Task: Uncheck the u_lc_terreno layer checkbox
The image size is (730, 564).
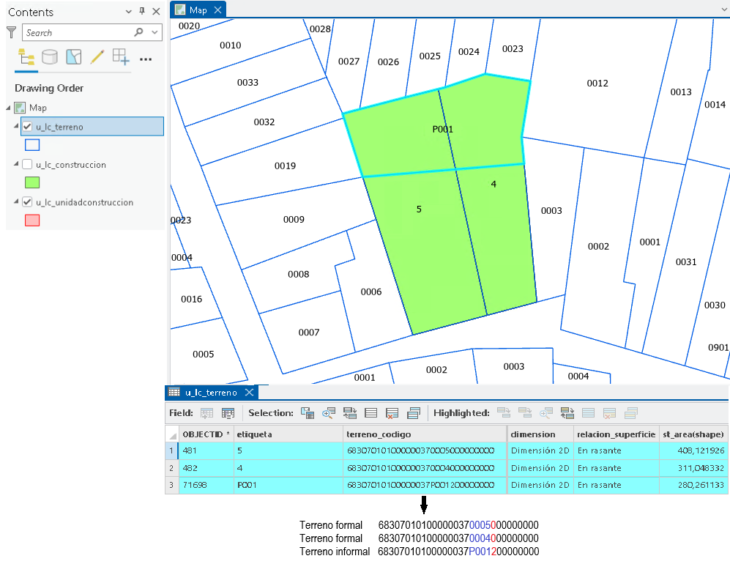Action: (x=28, y=127)
